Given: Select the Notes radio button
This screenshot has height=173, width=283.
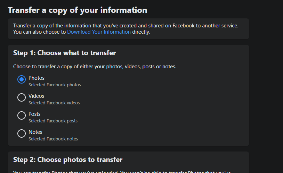Looking at the screenshot, I should (x=22, y=133).
